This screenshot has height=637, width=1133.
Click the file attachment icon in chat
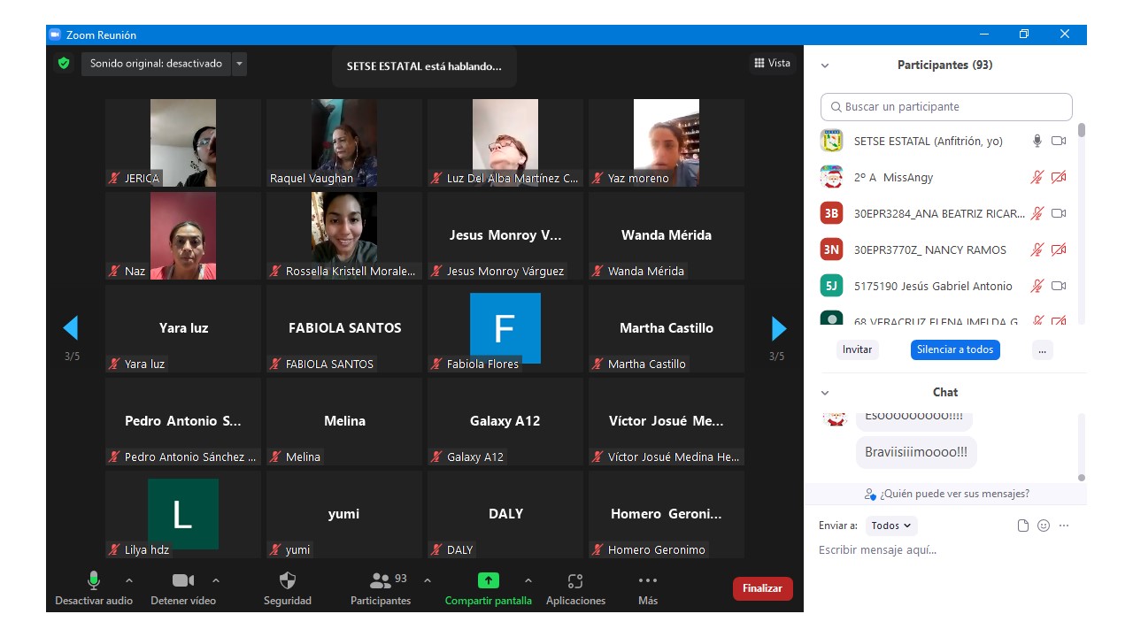pyautogui.click(x=1023, y=526)
